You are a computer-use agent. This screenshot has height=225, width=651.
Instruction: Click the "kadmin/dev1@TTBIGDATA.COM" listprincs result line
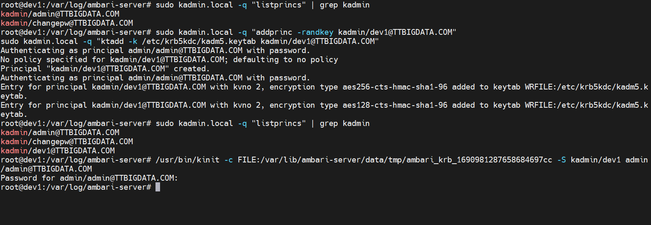(58, 151)
